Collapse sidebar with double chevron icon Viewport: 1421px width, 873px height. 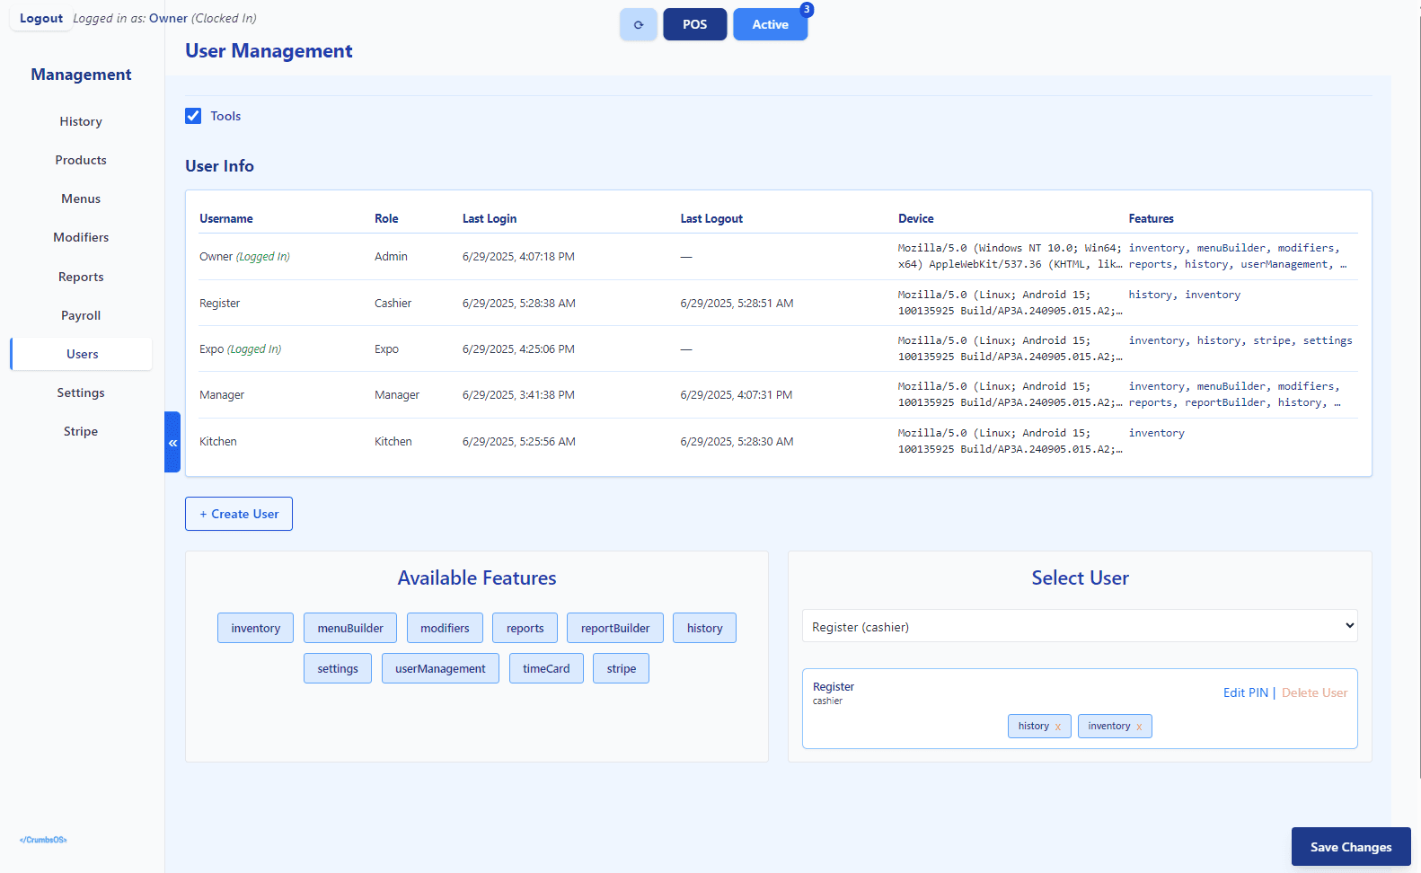pos(172,442)
